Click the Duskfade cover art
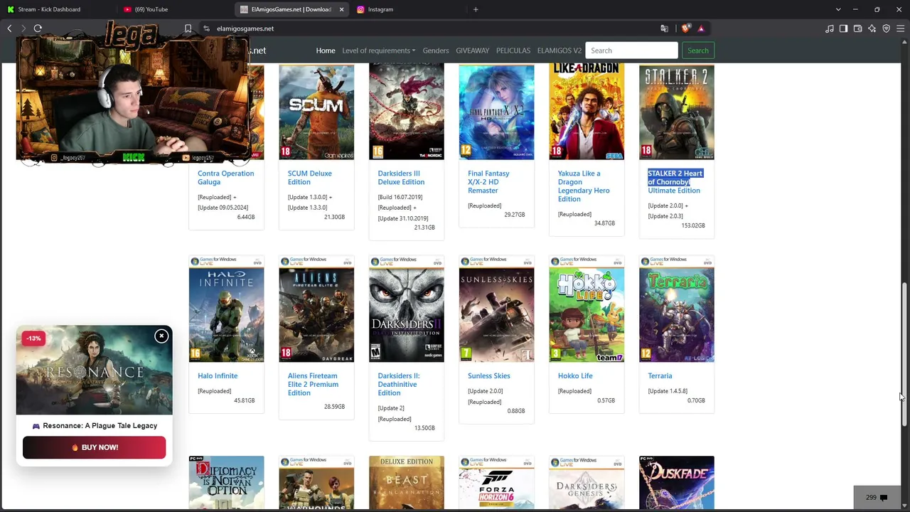This screenshot has height=512, width=910. tap(677, 483)
